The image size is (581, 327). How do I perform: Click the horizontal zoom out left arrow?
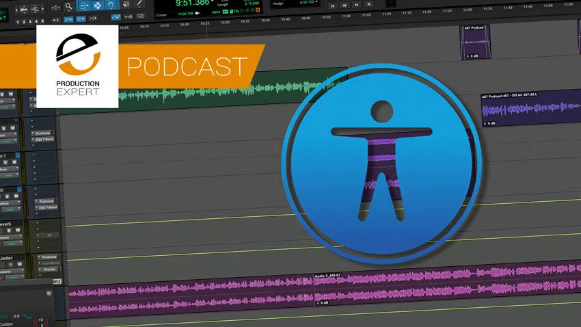[x=16, y=10]
